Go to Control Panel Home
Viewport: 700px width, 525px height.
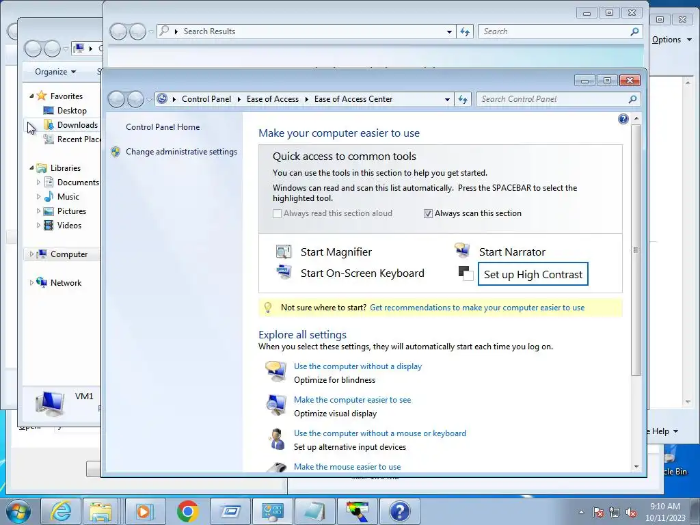(x=163, y=127)
